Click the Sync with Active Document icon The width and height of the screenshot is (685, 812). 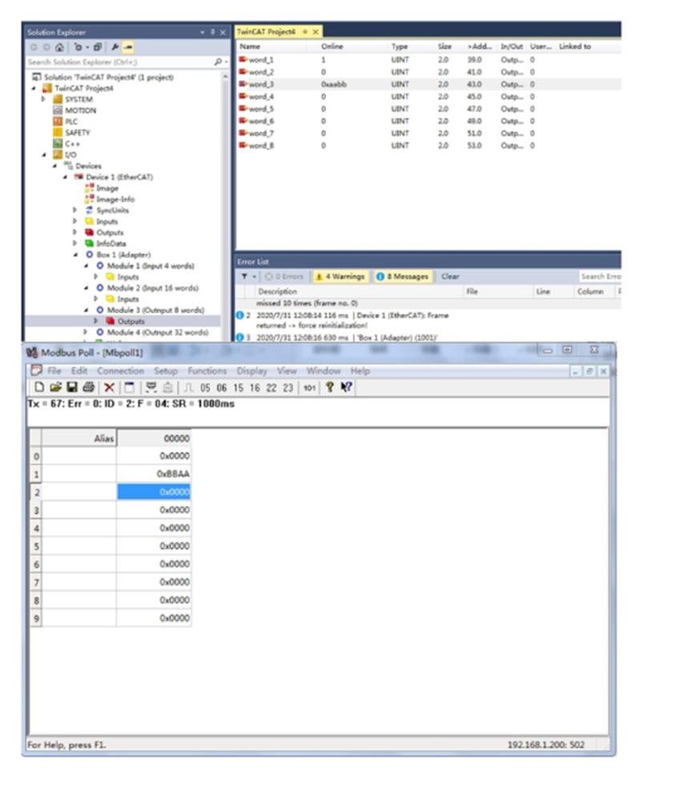point(78,47)
